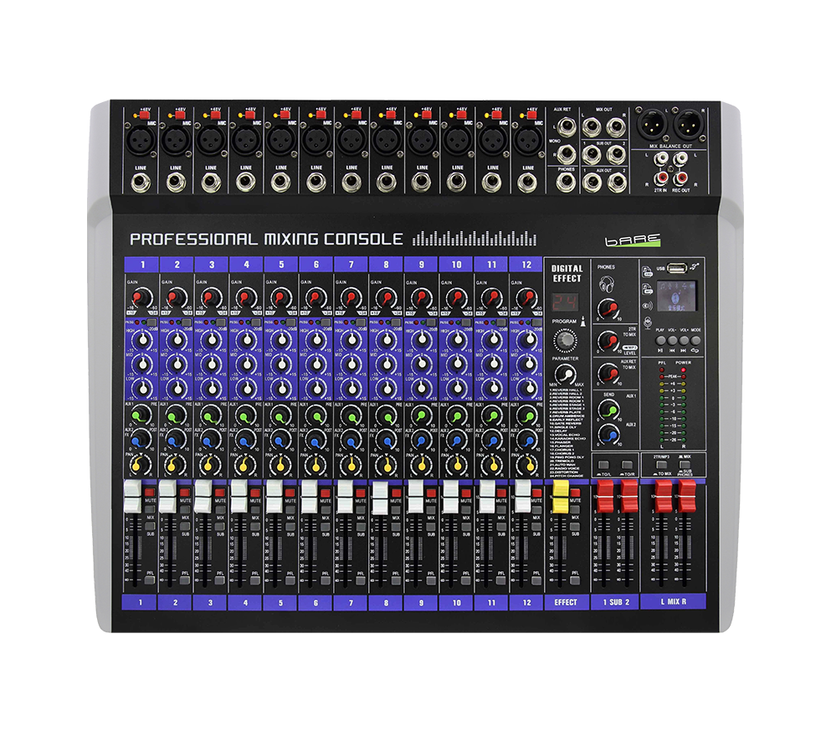
Task: Click the USB port slot
Action: tap(677, 268)
